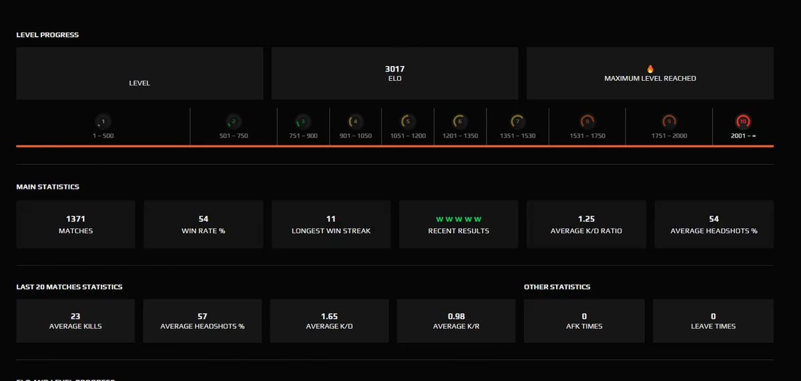Click the OTHER STATISTICS heading
This screenshot has height=381, width=801.
[557, 287]
